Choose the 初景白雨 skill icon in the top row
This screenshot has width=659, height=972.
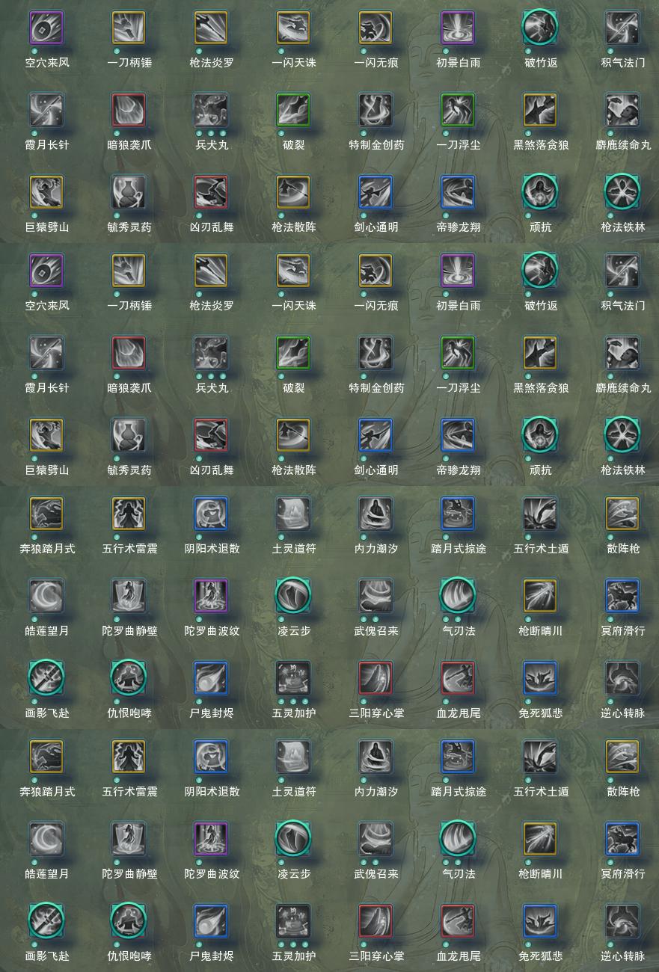pos(458,28)
